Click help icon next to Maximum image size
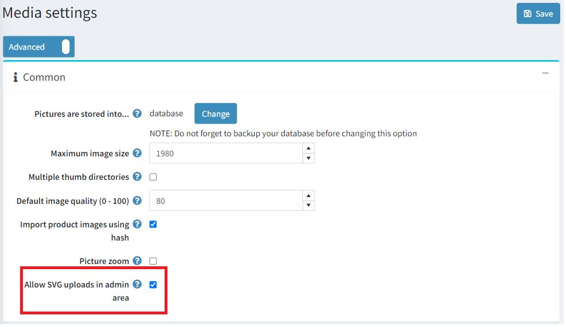 pyautogui.click(x=137, y=153)
